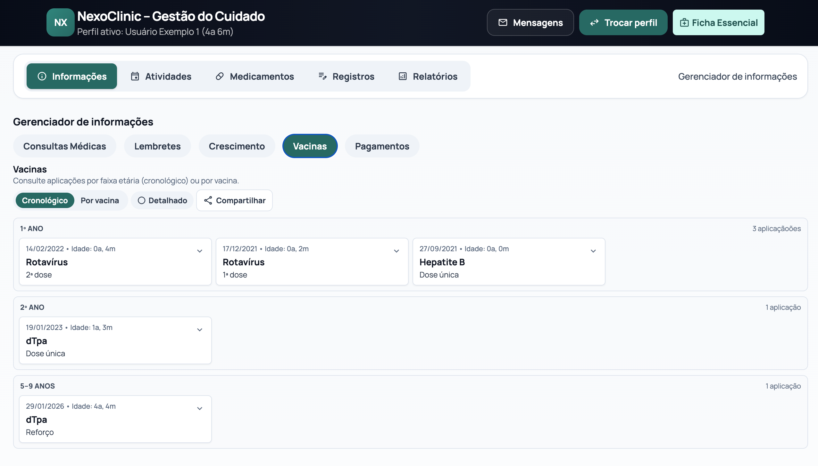
Task: Click the 5–9 ANOS section header
Action: tap(38, 386)
